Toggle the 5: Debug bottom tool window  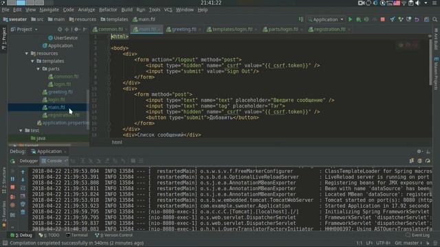coord(21,235)
